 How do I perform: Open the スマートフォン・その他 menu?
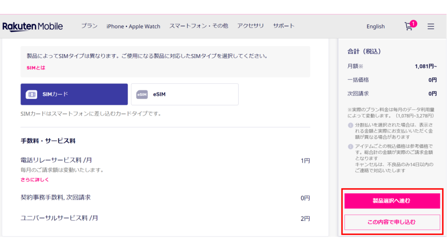coord(199,26)
